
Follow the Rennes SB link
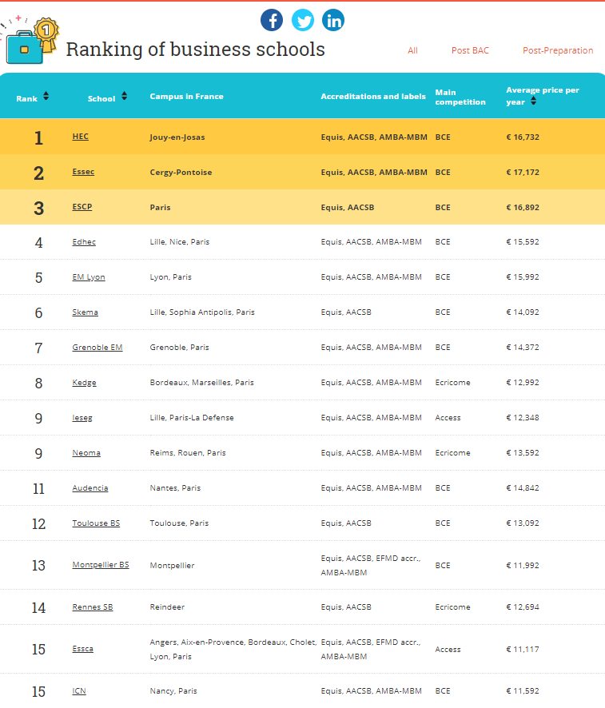pyautogui.click(x=93, y=608)
